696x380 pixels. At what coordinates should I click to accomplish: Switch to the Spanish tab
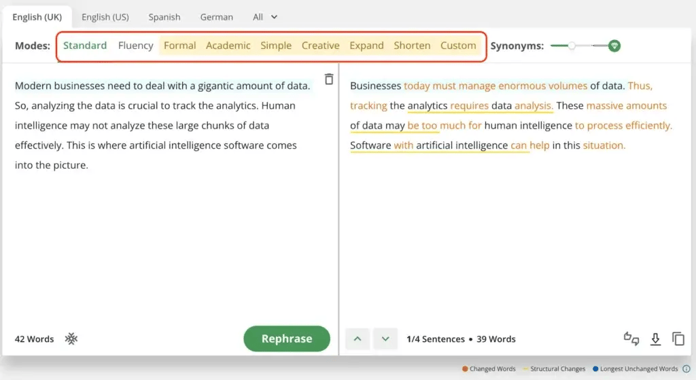164,17
